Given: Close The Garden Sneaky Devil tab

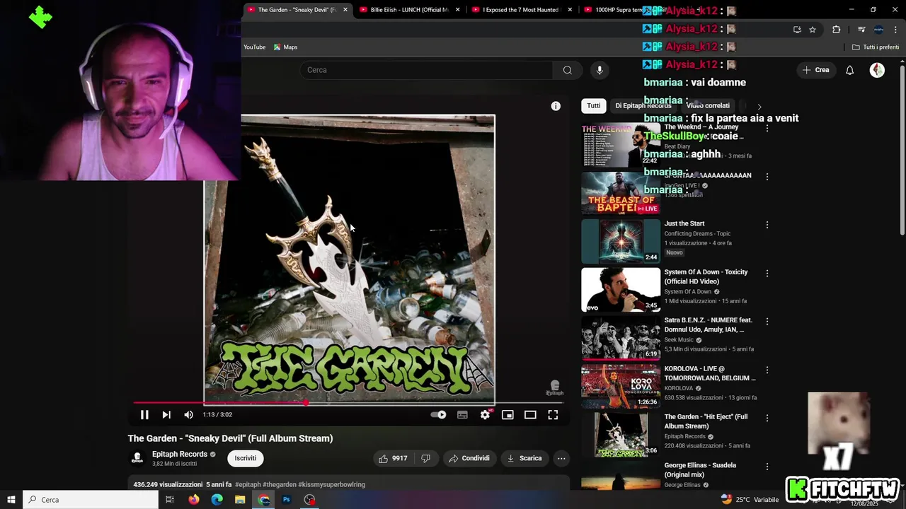Looking at the screenshot, I should (x=345, y=10).
